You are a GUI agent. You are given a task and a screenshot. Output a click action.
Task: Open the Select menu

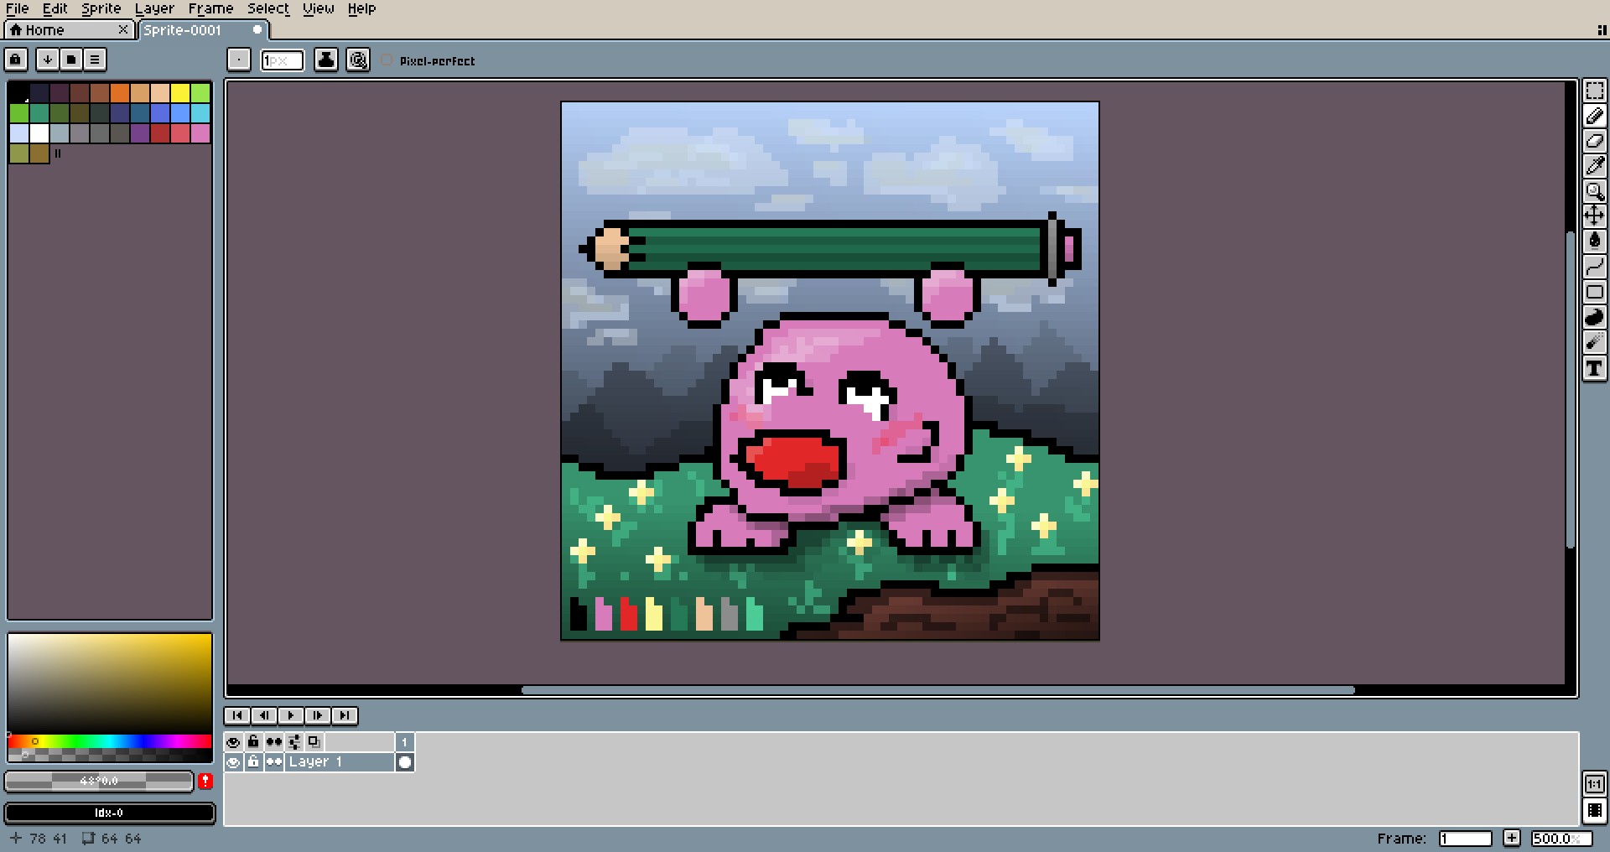click(x=268, y=8)
